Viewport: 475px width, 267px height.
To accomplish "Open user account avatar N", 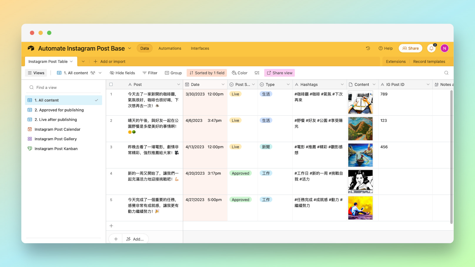I will (444, 48).
